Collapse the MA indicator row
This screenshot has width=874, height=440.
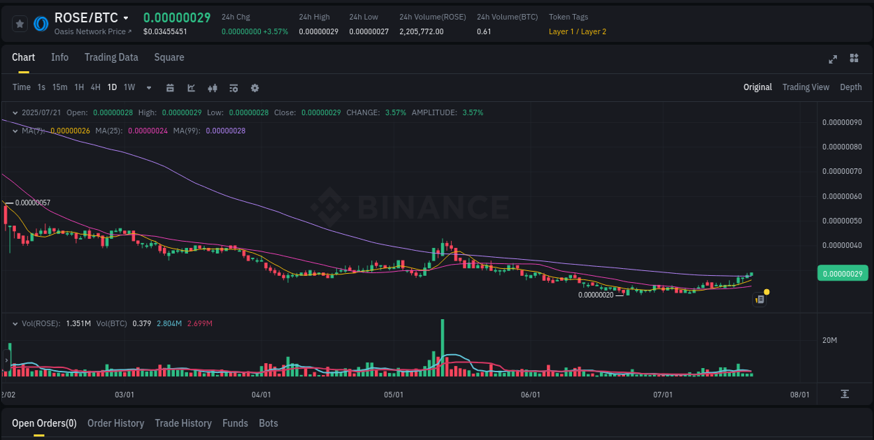click(x=15, y=131)
